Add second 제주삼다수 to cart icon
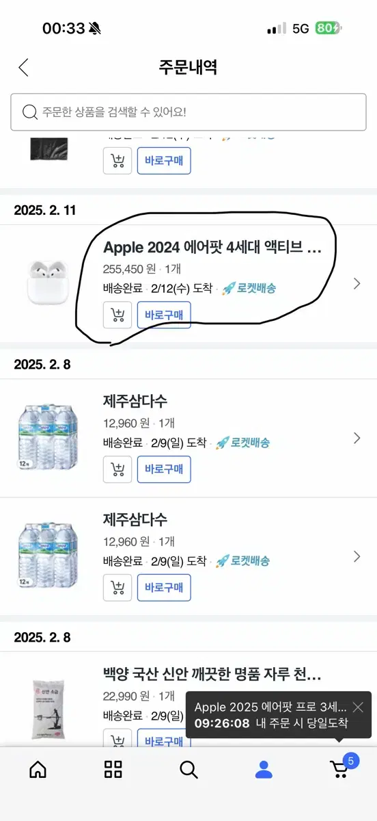The width and height of the screenshot is (377, 821). click(117, 588)
